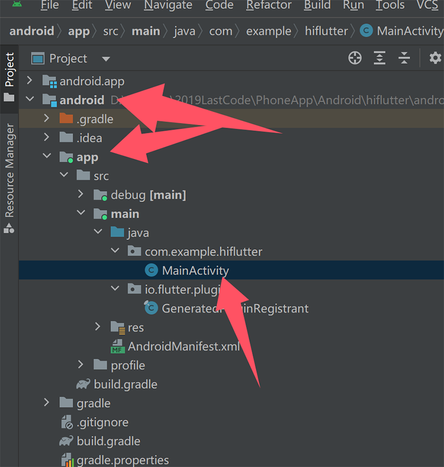Expand the .idea folder

(47, 137)
